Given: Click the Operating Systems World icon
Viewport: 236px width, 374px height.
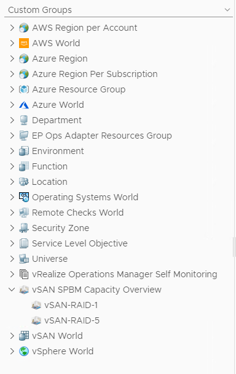Looking at the screenshot, I should pyautogui.click(x=24, y=197).
